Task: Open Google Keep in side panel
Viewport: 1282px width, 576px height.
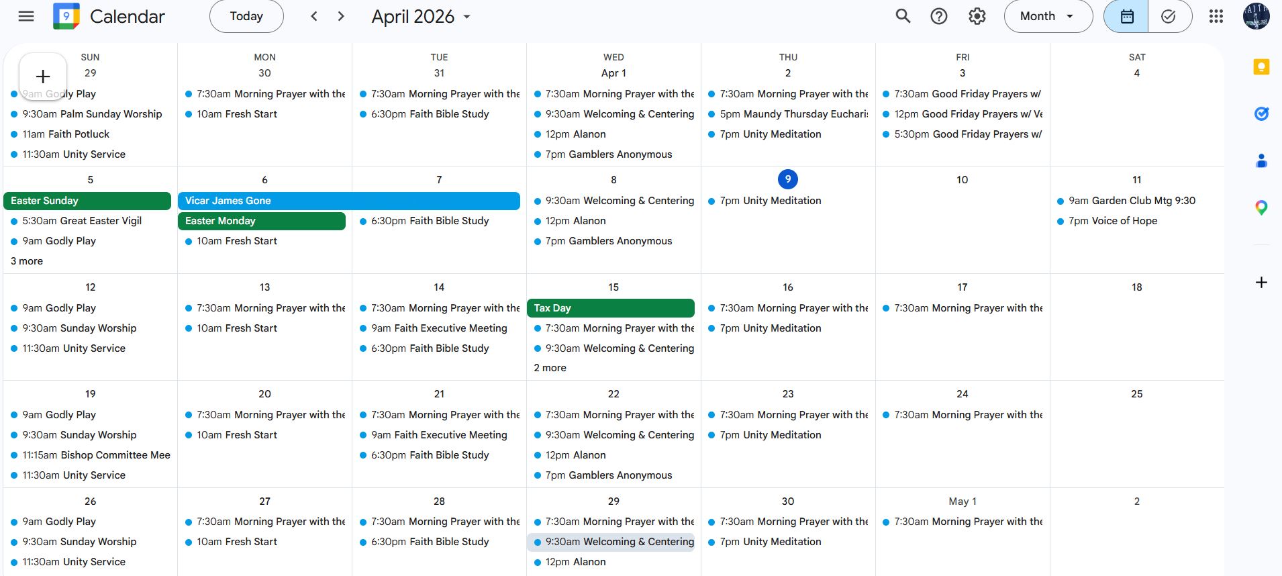Action: (x=1261, y=67)
